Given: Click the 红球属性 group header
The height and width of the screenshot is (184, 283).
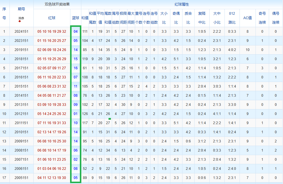Looking at the screenshot, I should click(182, 4).
